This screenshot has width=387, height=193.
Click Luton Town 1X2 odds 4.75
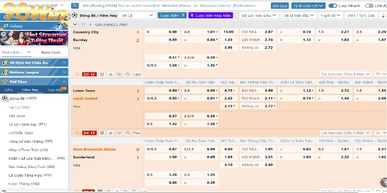tap(229, 90)
